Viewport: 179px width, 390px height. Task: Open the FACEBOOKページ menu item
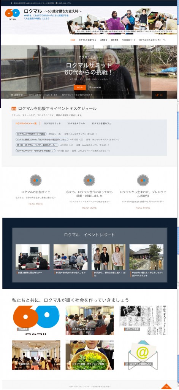(128, 40)
